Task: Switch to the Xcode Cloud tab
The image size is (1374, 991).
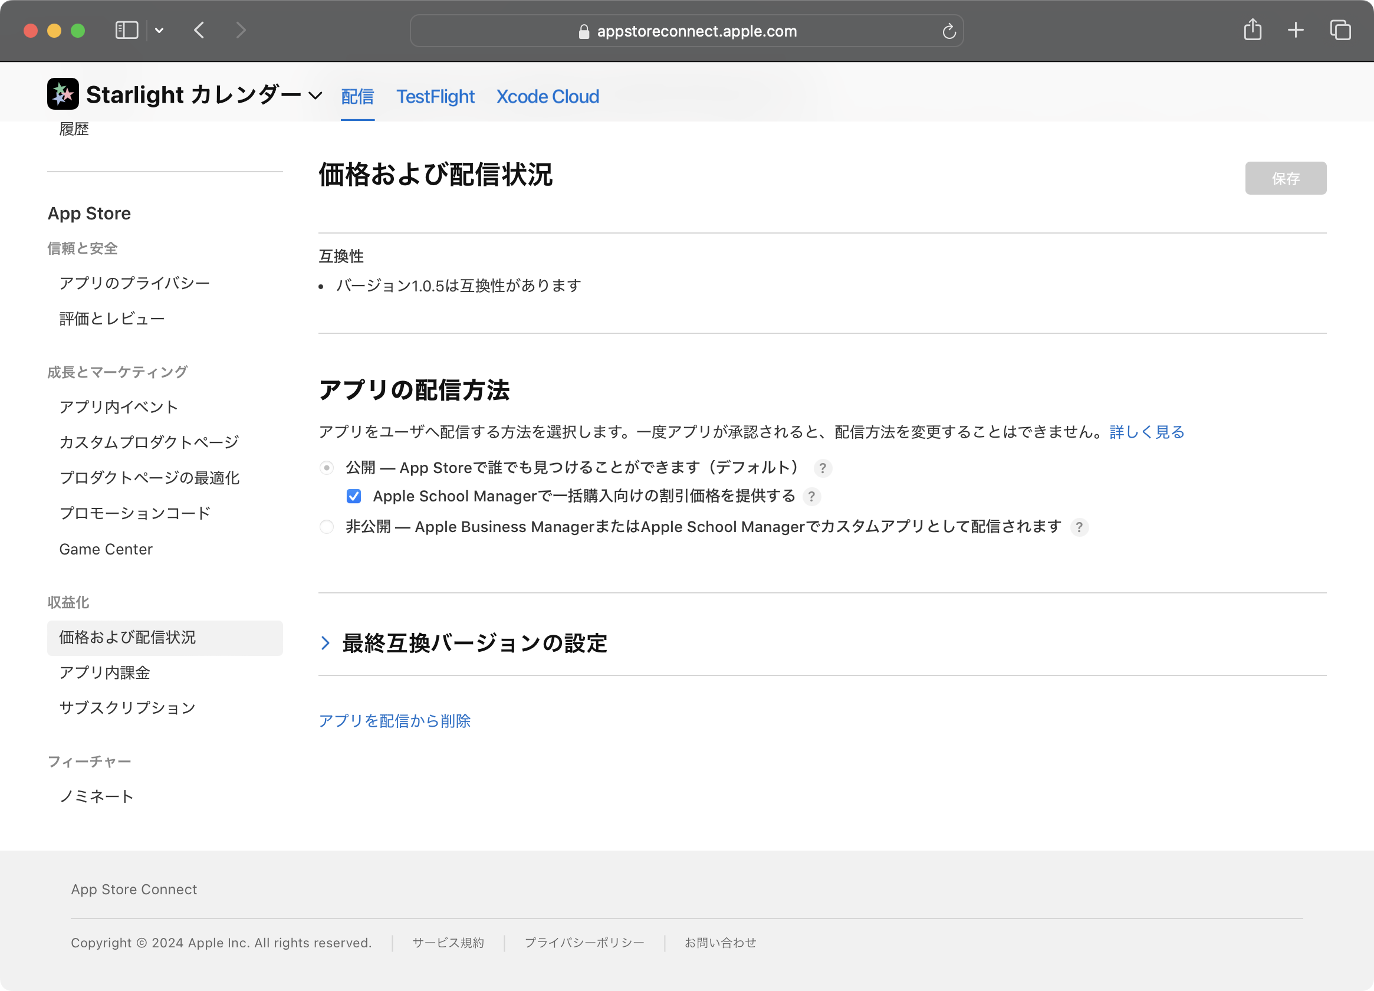Action: (547, 96)
